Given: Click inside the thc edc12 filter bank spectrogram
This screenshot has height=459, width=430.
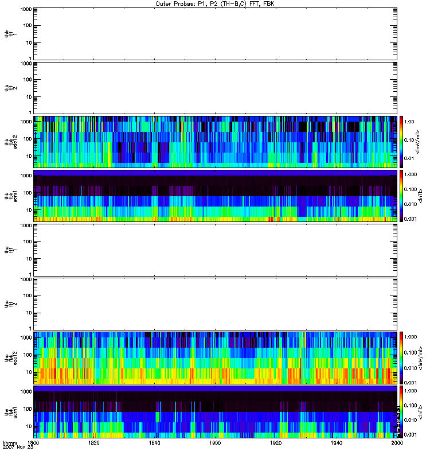Looking at the screenshot, I should [215, 358].
